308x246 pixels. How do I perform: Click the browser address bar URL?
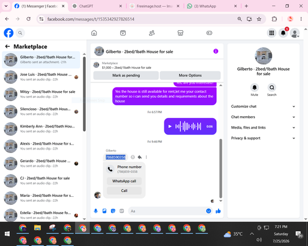(91, 19)
